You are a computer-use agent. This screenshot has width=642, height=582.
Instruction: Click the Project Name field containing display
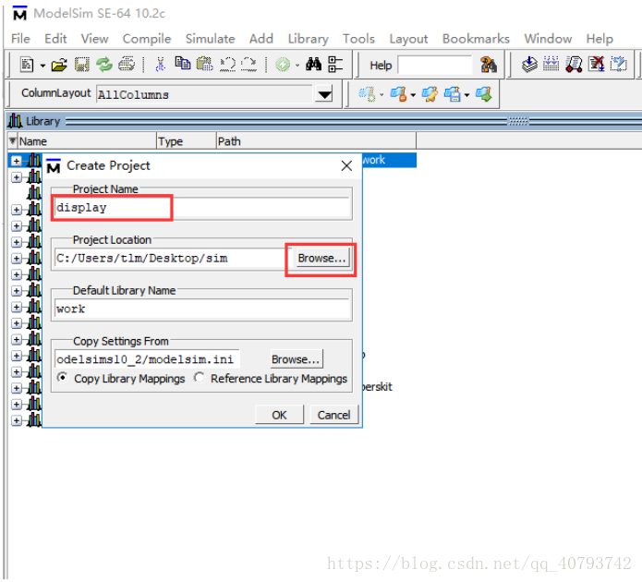202,208
